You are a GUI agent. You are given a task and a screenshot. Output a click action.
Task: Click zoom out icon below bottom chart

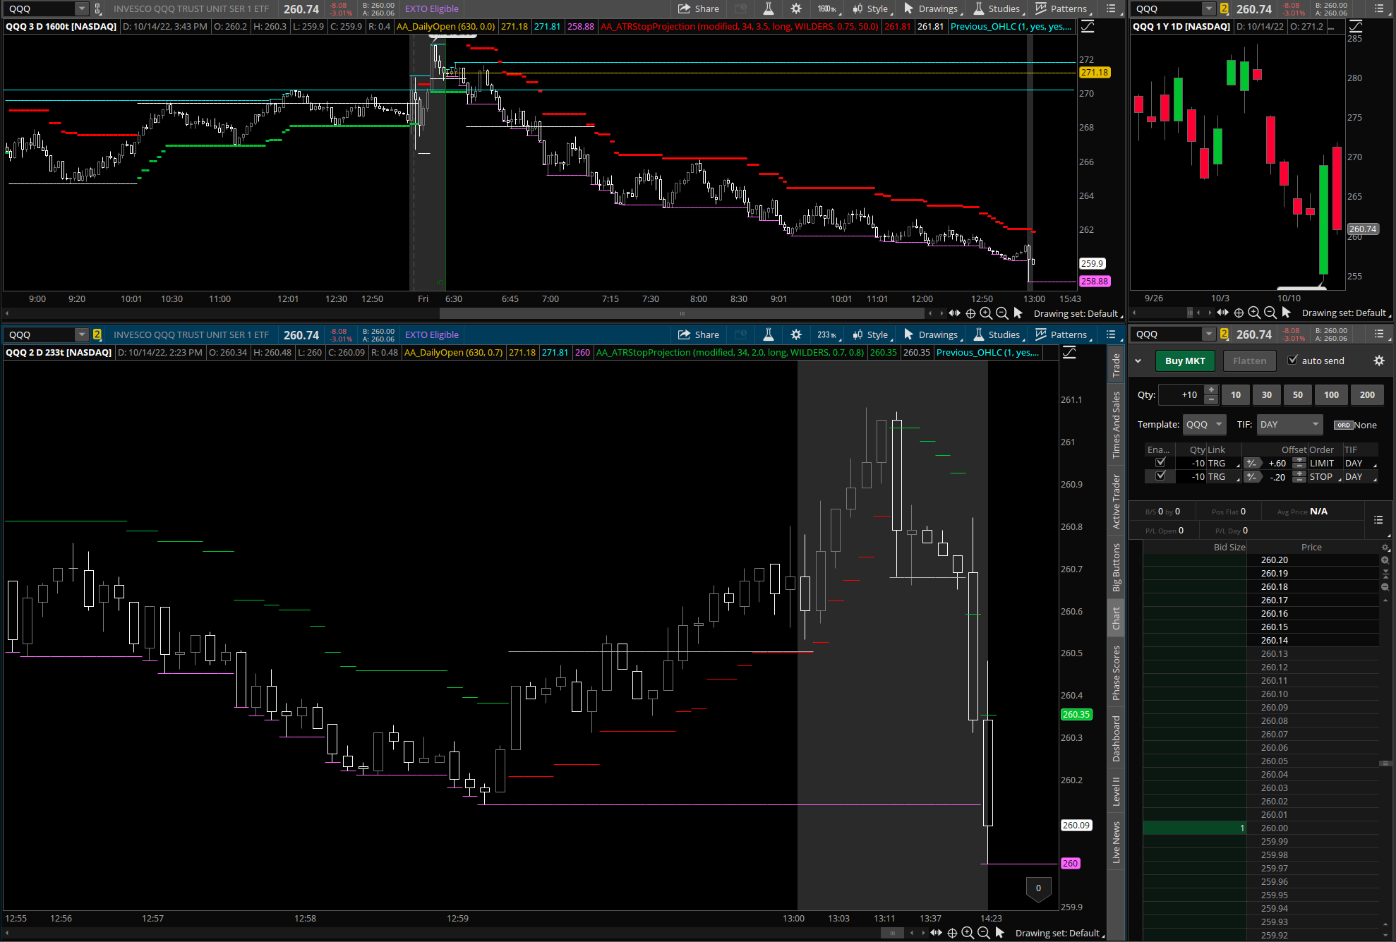983,933
